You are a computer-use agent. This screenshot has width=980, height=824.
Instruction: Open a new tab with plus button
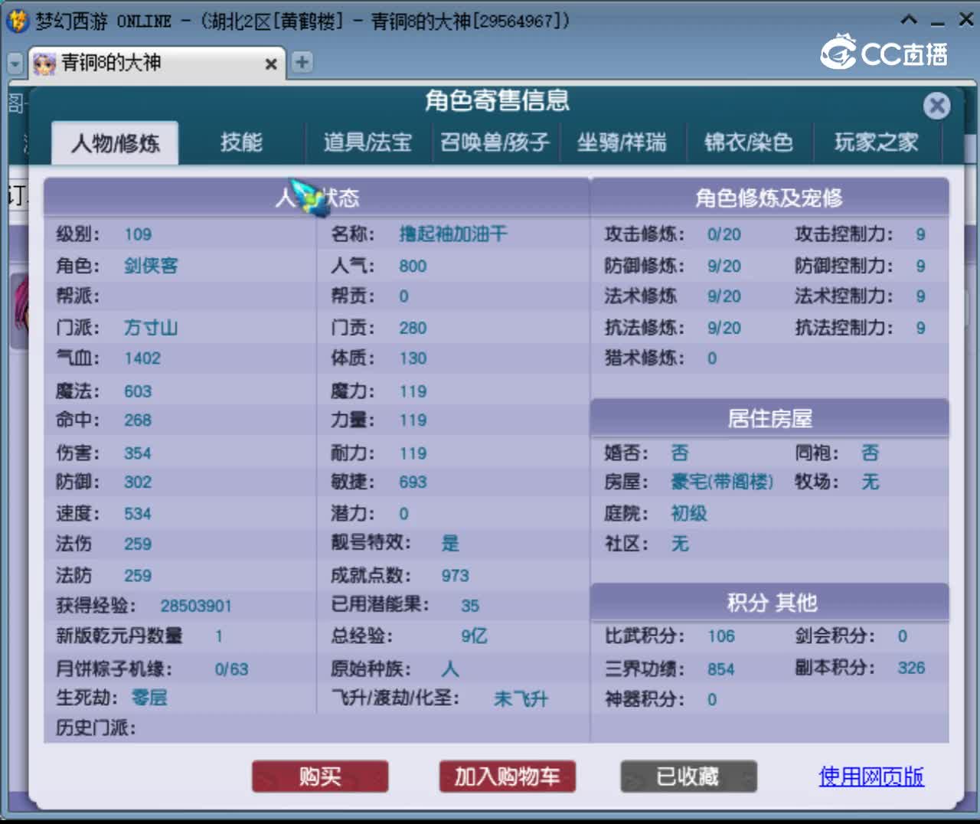[x=302, y=62]
